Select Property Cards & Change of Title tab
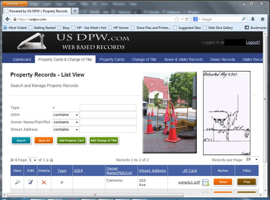Image resolution: width=270 pixels, height=200 pixels. 65,59
